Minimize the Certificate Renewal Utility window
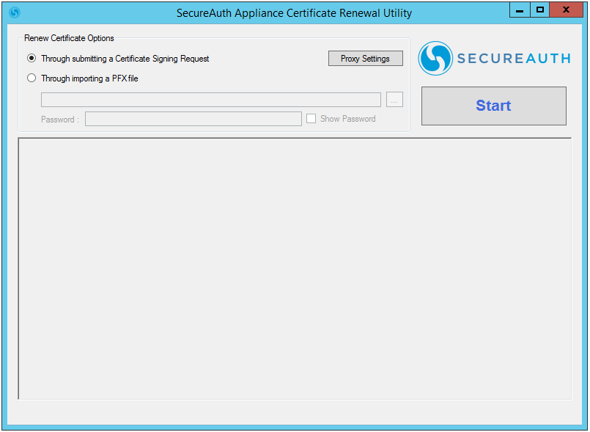 pos(520,10)
